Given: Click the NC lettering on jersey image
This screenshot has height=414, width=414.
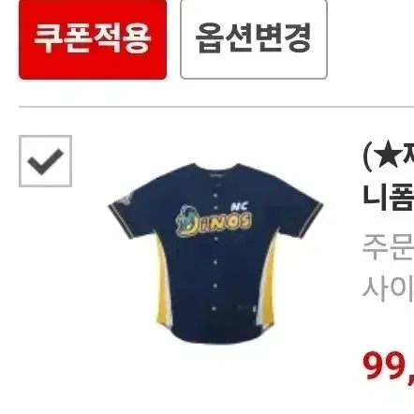Looking at the screenshot, I should (240, 206).
